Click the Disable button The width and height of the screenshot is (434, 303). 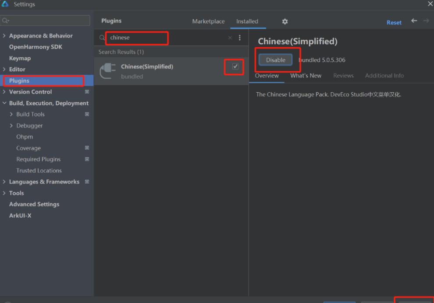click(x=275, y=60)
